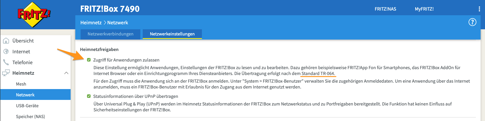The height and width of the screenshot is (121, 485).
Task: Open MyFRITZ! link in header
Action: tap(424, 9)
